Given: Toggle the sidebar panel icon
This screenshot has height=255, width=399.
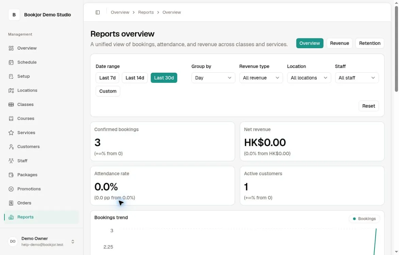Looking at the screenshot, I should [x=98, y=12].
